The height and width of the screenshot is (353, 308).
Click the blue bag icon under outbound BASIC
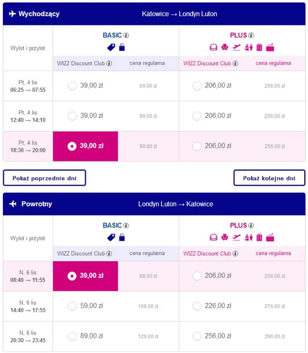122,47
